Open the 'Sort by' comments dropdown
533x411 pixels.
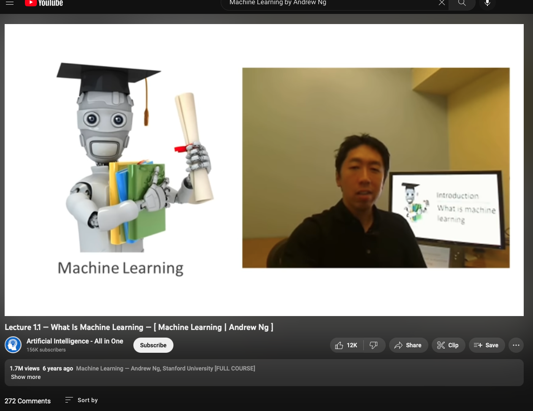point(81,400)
